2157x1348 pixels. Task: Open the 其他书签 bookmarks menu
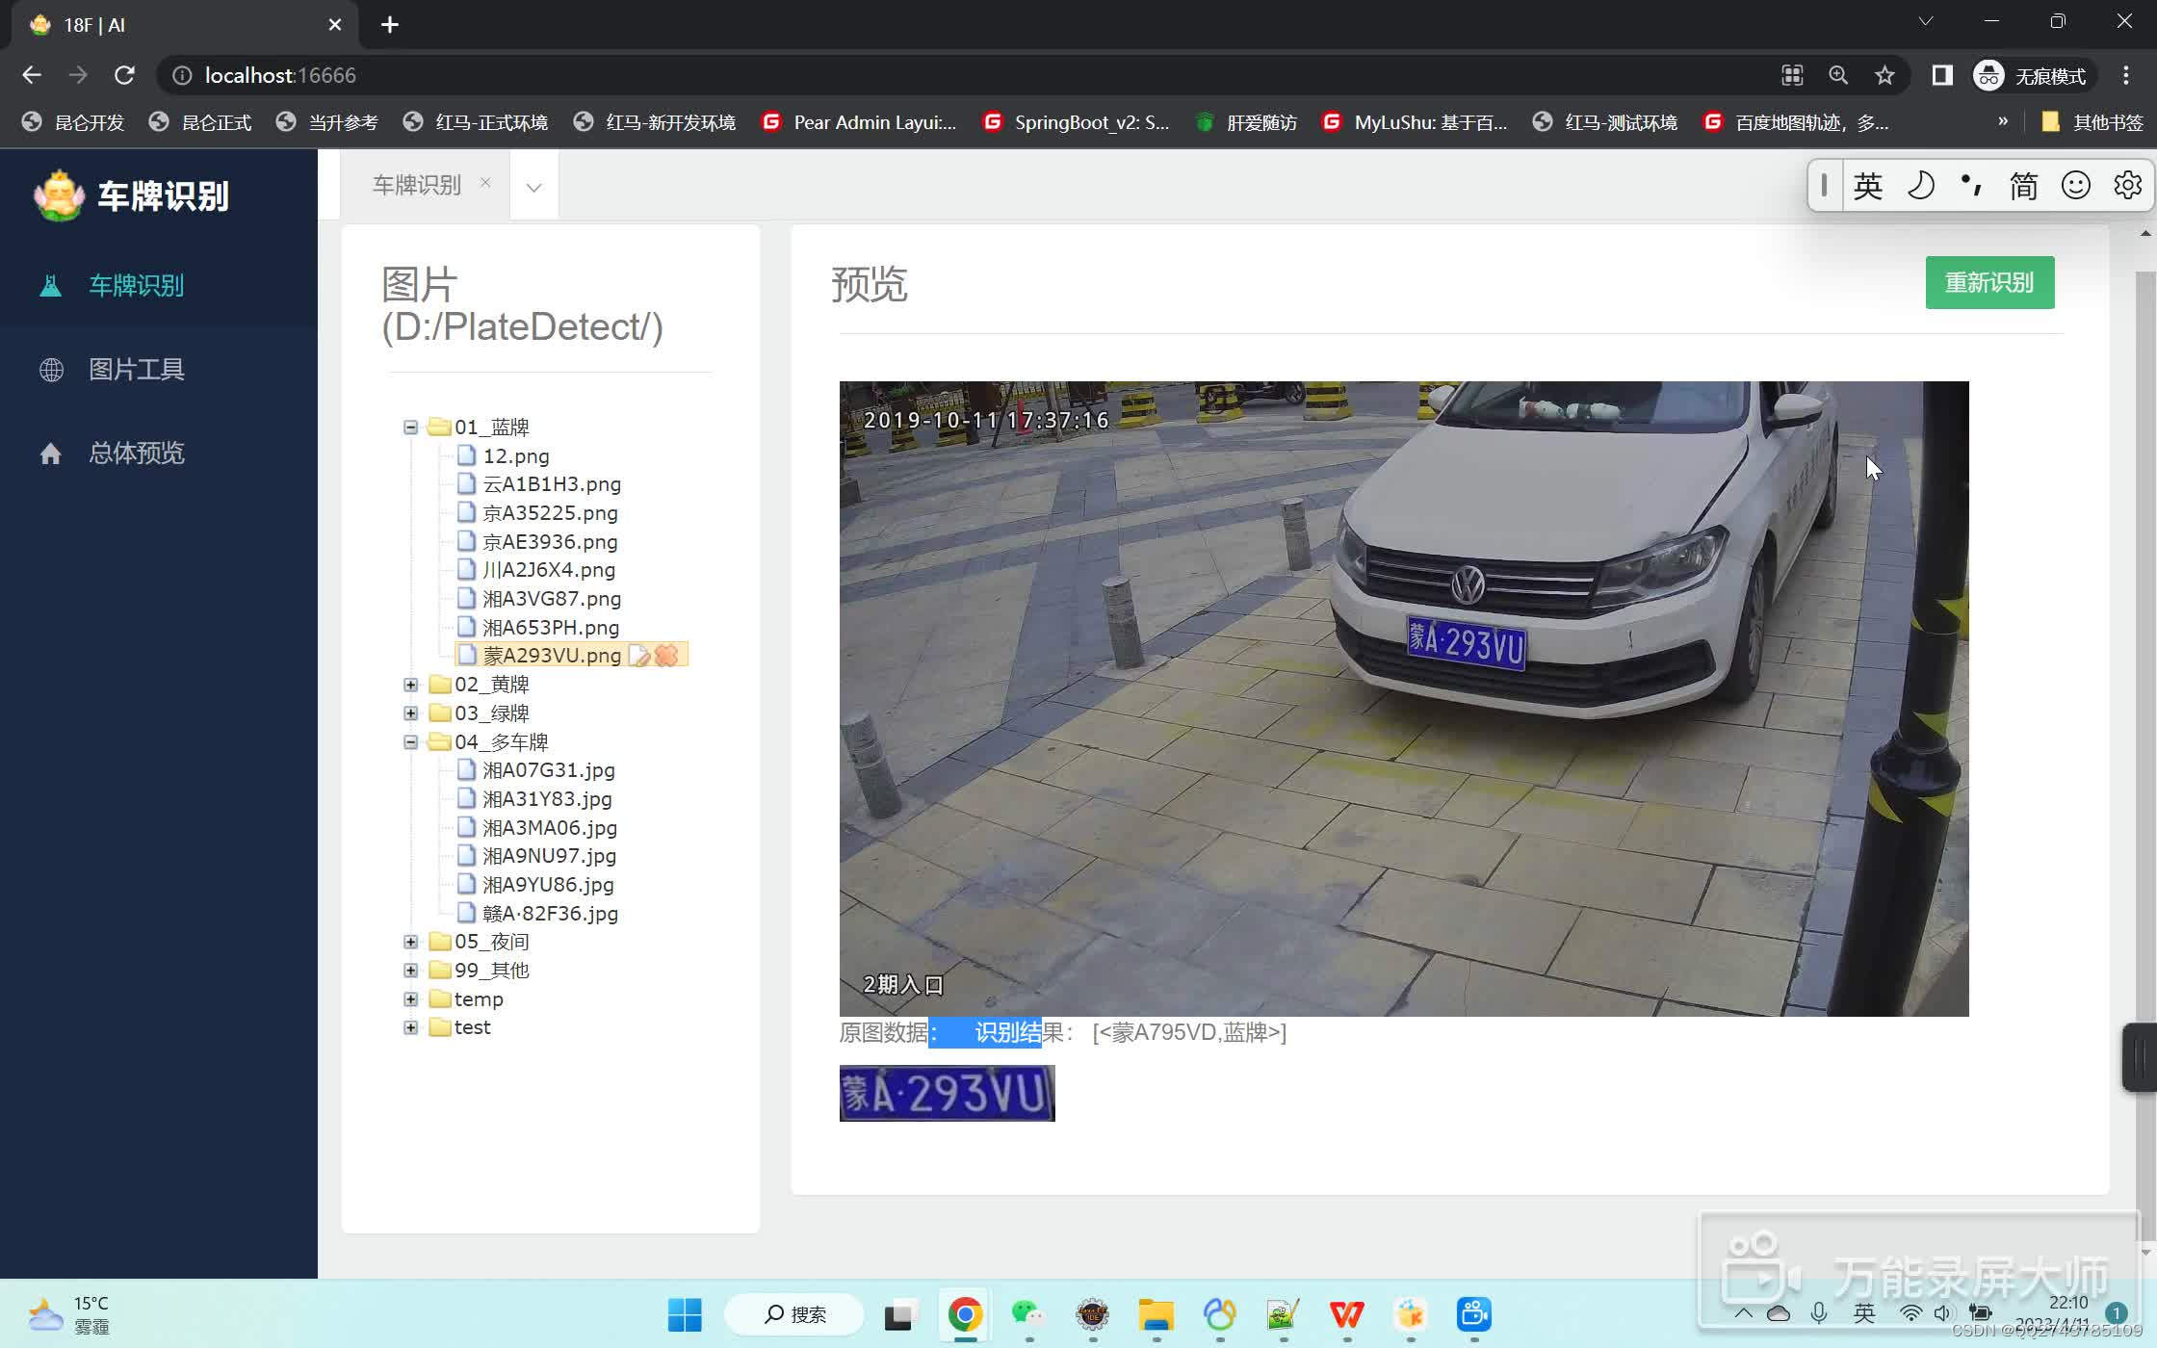click(2105, 122)
